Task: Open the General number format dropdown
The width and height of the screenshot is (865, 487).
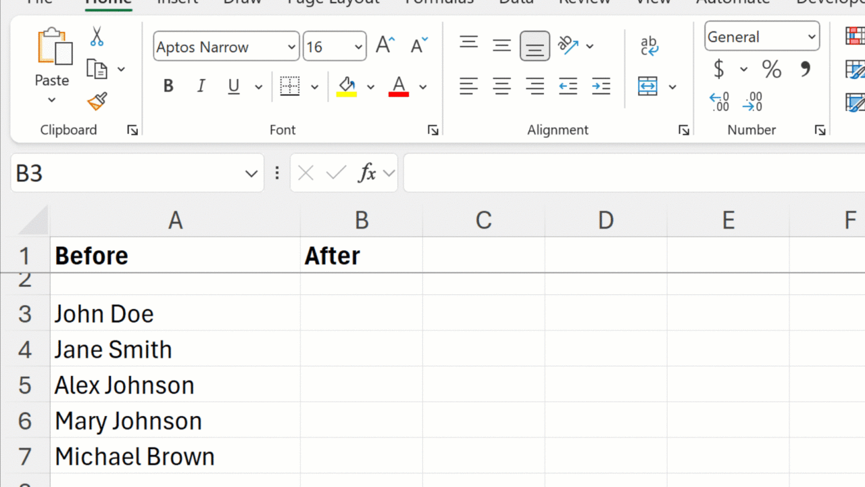Action: coord(812,37)
